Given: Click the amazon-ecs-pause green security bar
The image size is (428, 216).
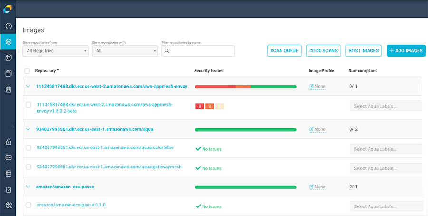Looking at the screenshot, I should [246, 187].
